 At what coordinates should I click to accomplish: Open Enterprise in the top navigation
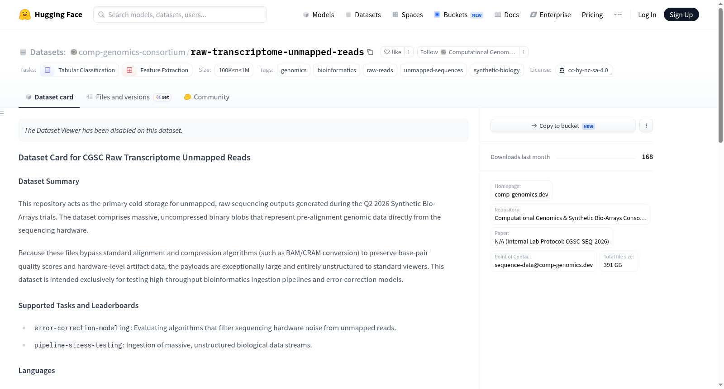click(x=550, y=14)
